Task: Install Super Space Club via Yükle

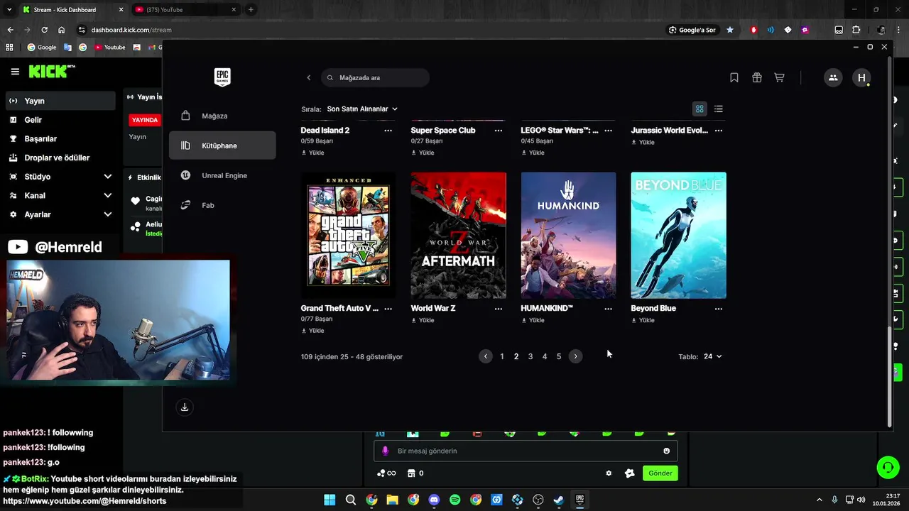Action: (423, 153)
